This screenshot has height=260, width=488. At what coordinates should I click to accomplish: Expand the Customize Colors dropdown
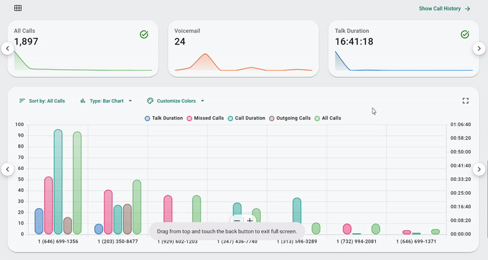pos(176,101)
